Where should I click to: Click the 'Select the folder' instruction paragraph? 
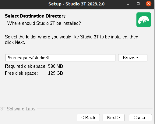[72, 40]
